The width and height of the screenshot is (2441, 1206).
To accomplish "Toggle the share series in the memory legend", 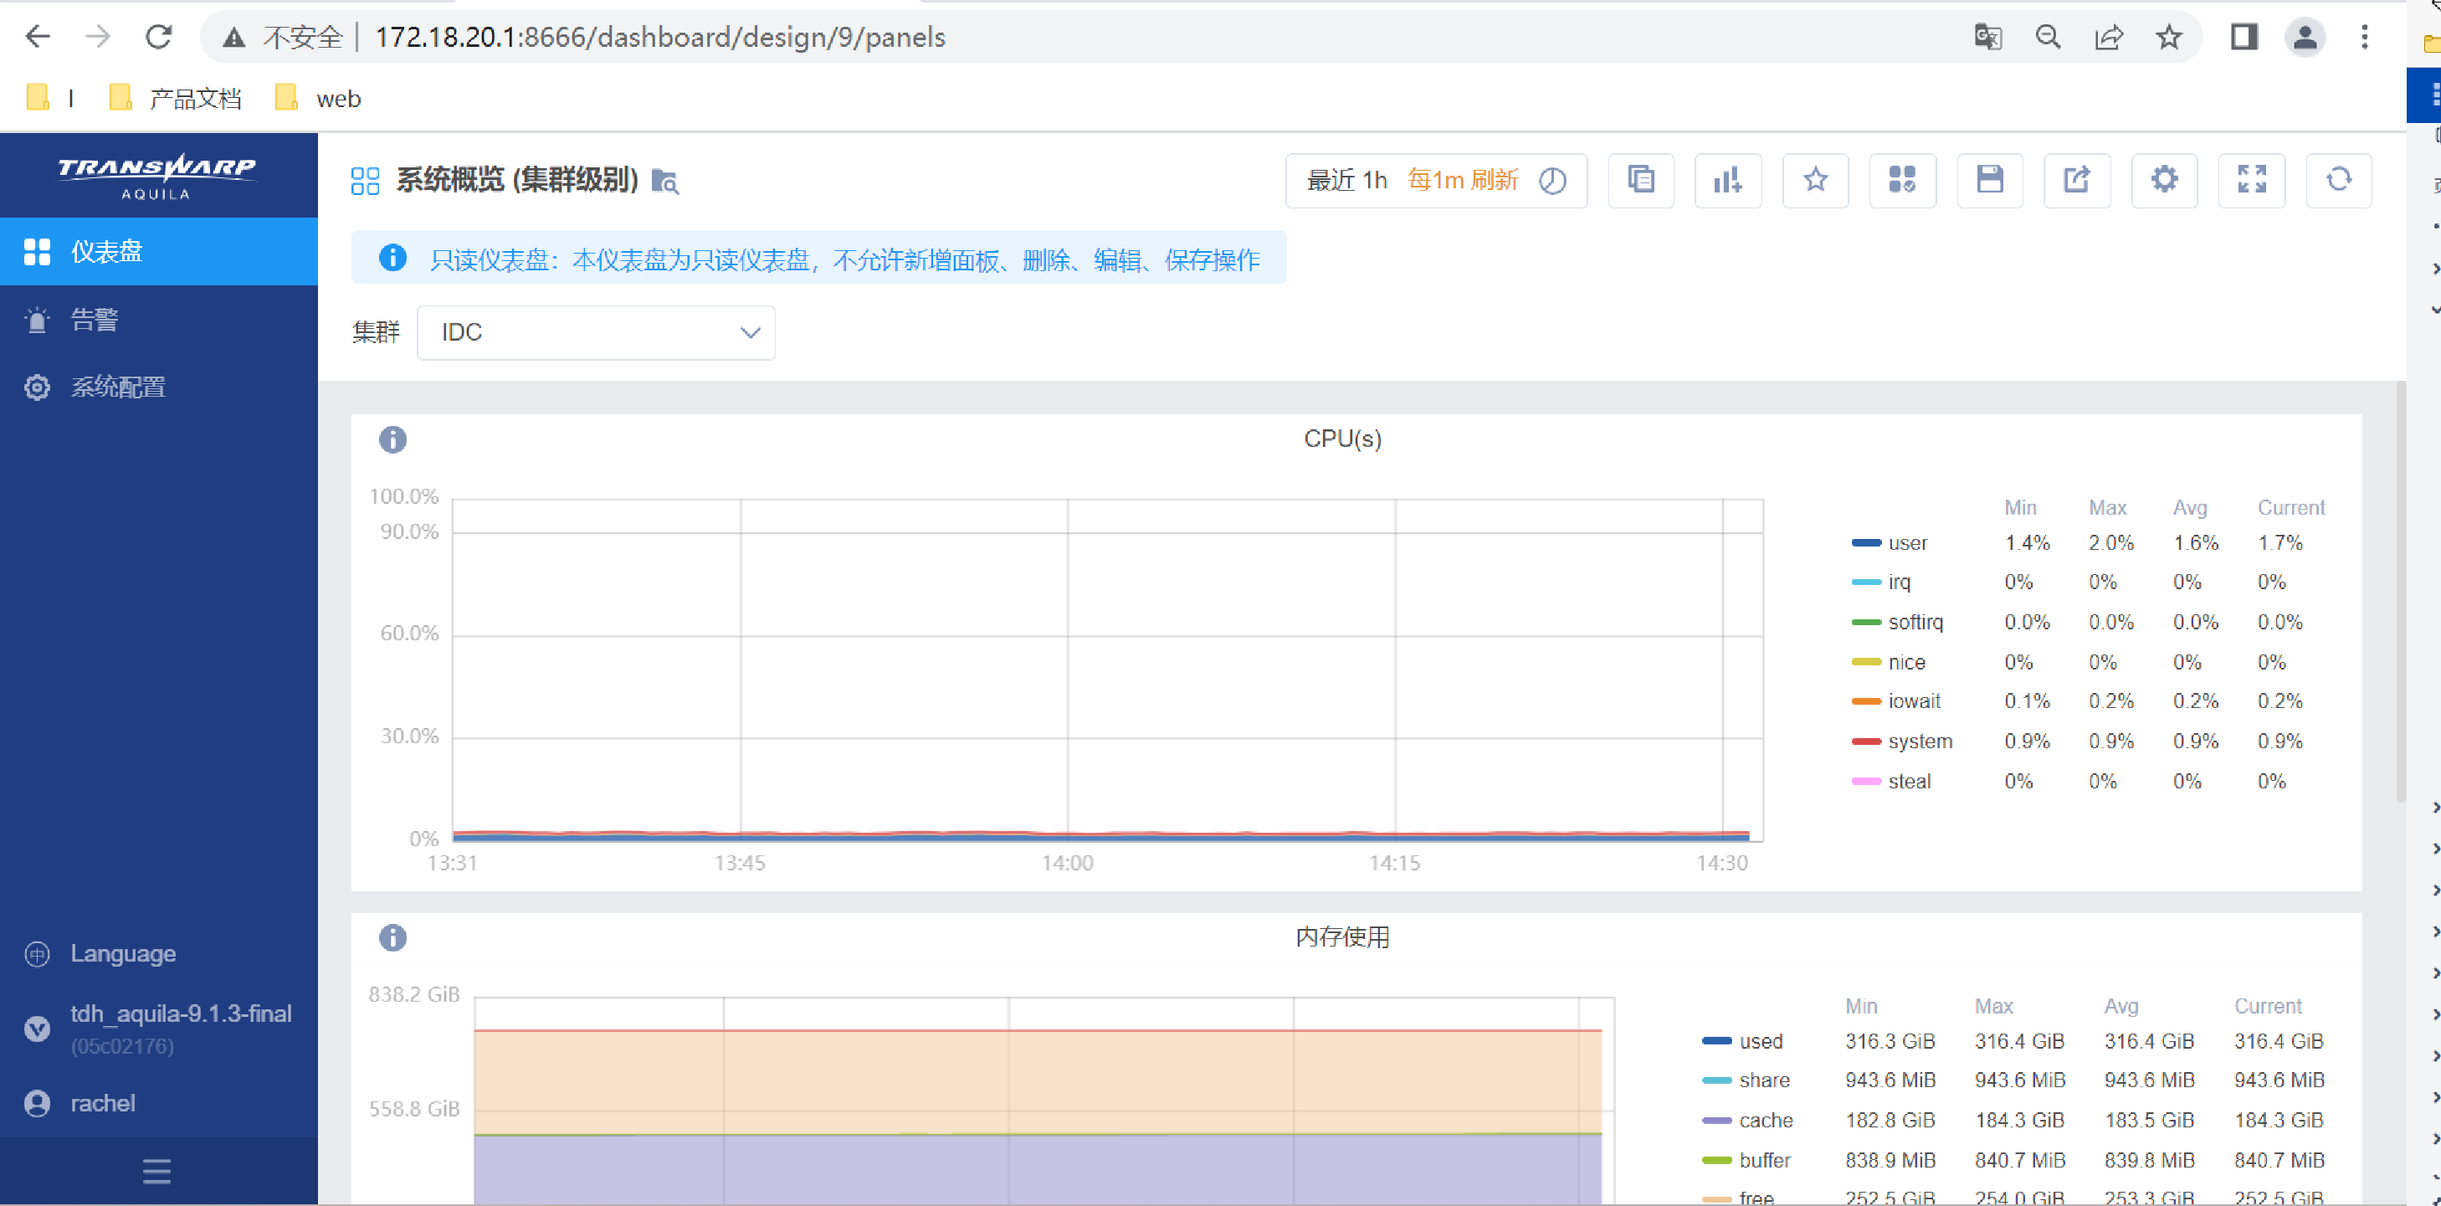I will click(1746, 1080).
